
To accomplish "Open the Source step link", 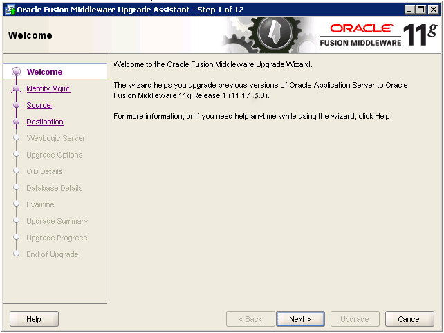I will 39,105.
